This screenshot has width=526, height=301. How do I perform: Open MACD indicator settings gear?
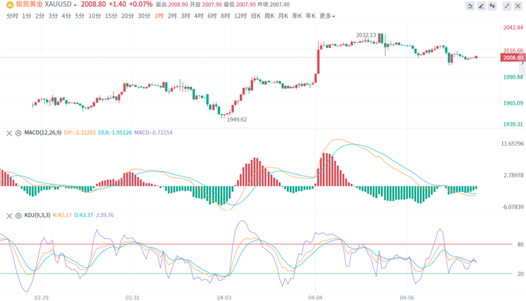pyautogui.click(x=18, y=133)
